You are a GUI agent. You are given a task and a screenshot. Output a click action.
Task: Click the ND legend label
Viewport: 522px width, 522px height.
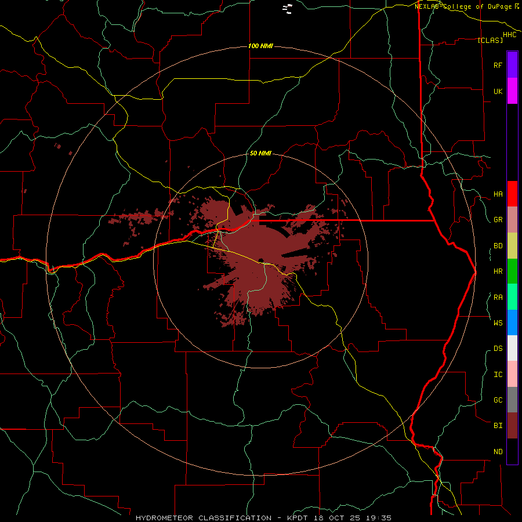[498, 452]
